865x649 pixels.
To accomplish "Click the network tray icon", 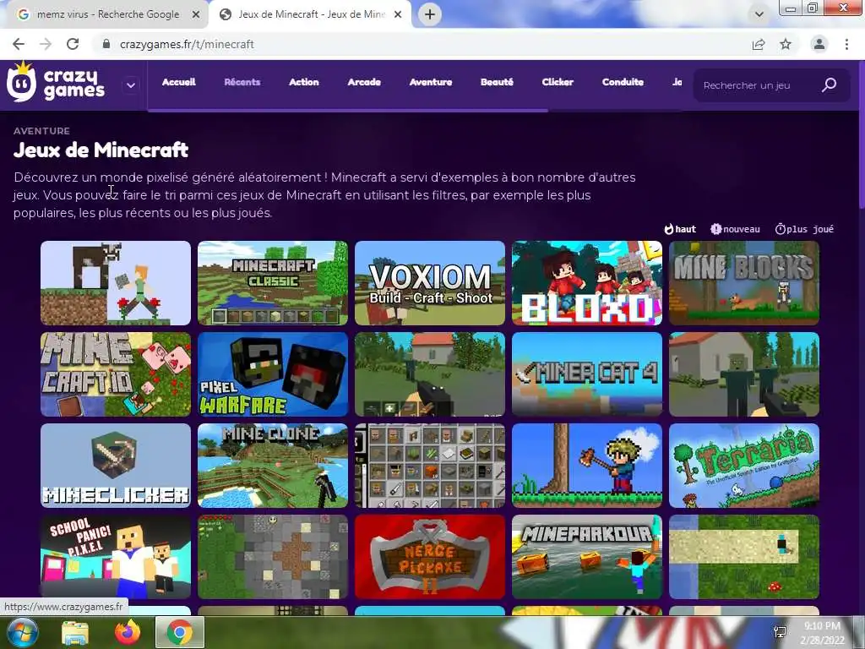I will [x=780, y=632].
